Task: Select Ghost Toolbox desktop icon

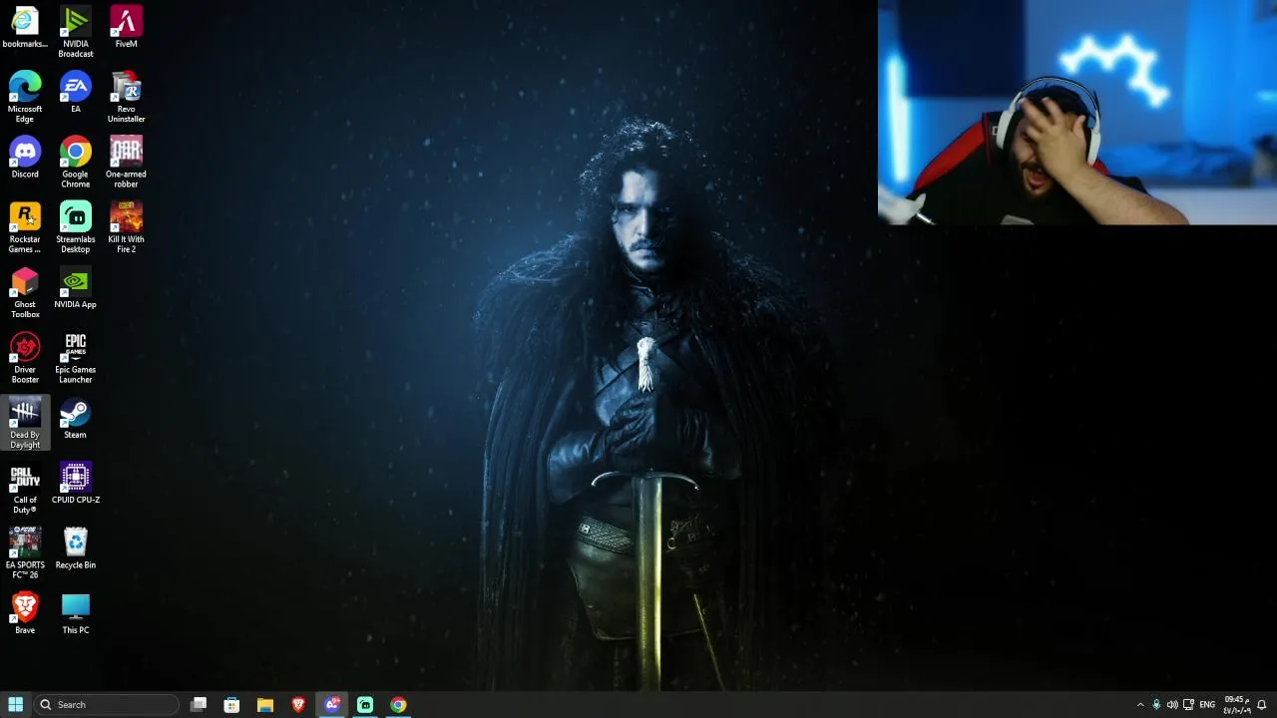Action: [25, 292]
